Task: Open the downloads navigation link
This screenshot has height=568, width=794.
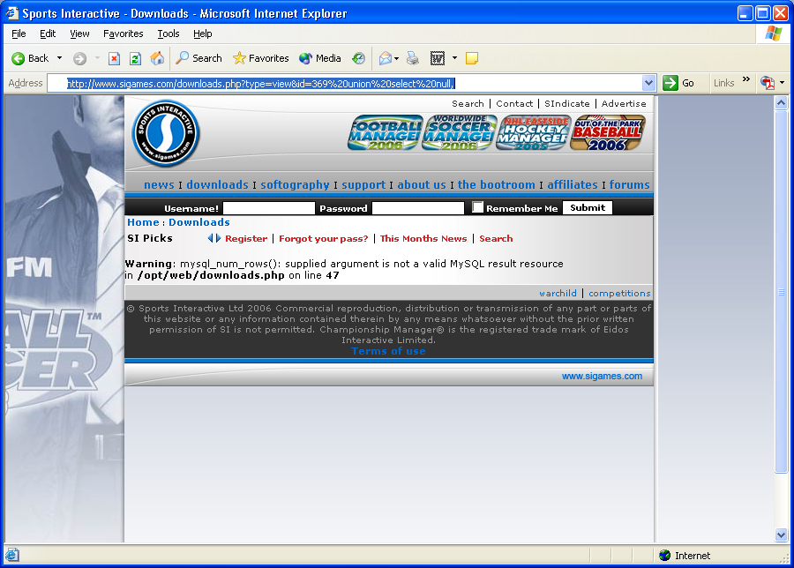Action: tap(217, 185)
